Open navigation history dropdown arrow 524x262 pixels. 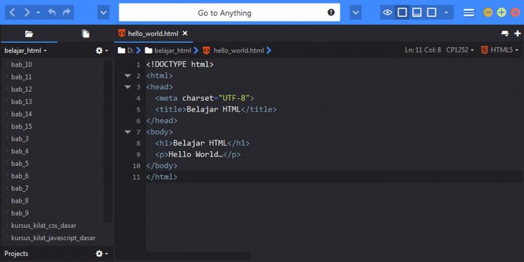[x=38, y=13]
